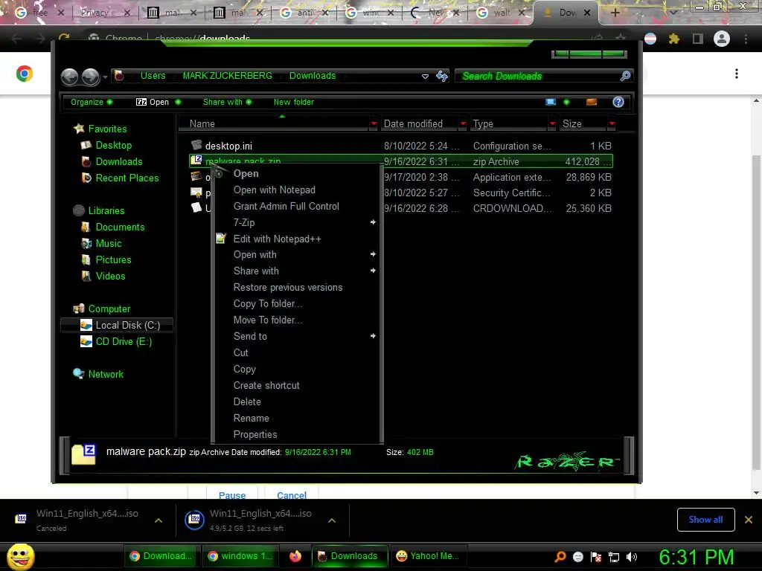The width and height of the screenshot is (762, 571).
Task: Open the Type column filter dropdown
Action: pyautogui.click(x=552, y=124)
